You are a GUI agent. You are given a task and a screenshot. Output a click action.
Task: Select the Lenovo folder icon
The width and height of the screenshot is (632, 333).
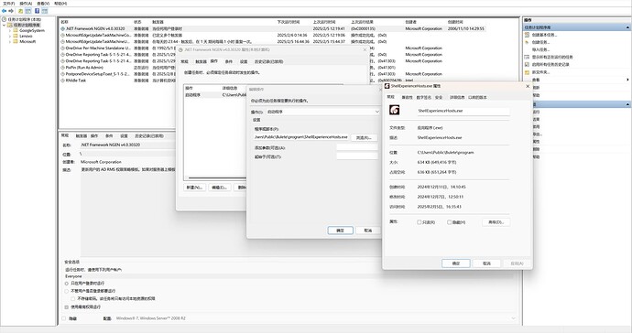16,37
